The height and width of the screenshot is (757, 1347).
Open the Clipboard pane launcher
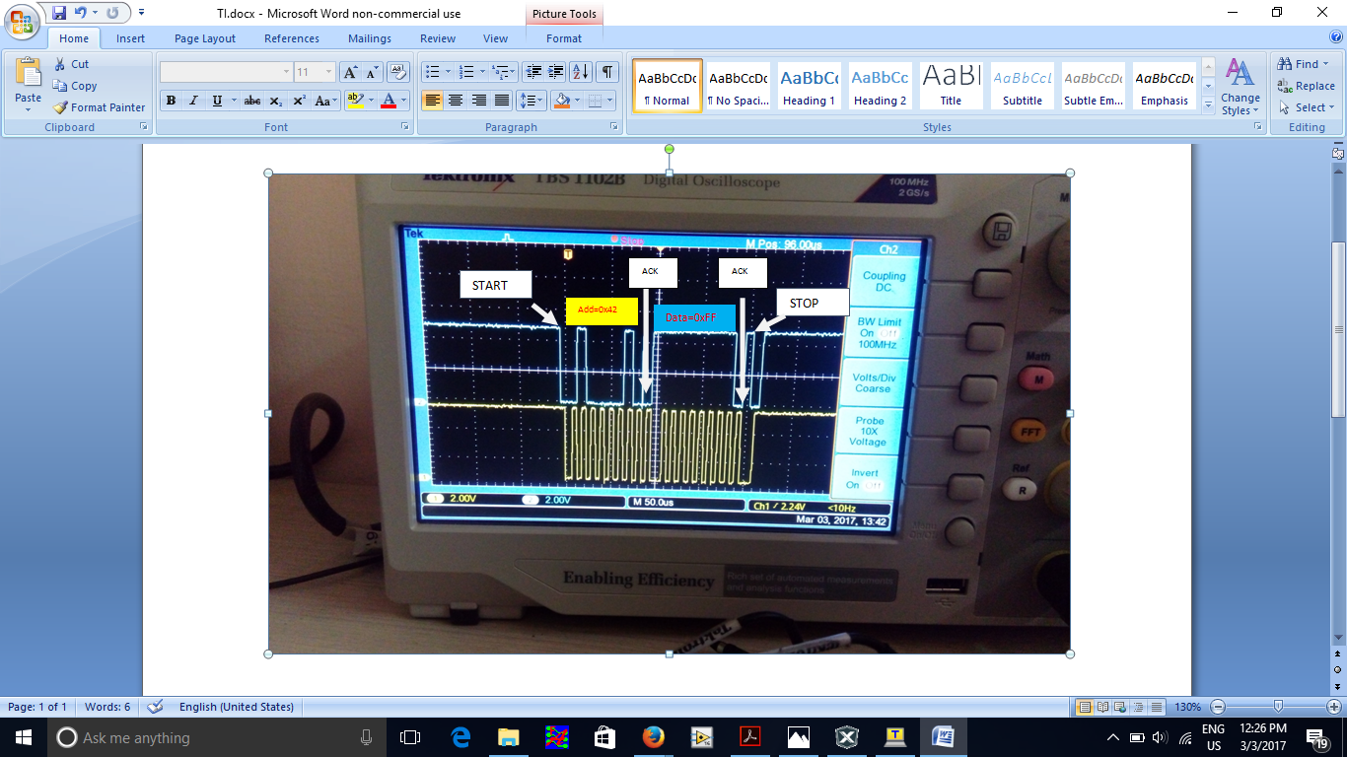(144, 127)
